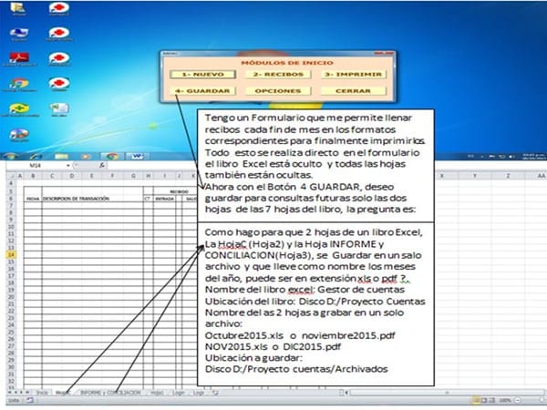Click the volume icon in the system tray

[x=511, y=157]
